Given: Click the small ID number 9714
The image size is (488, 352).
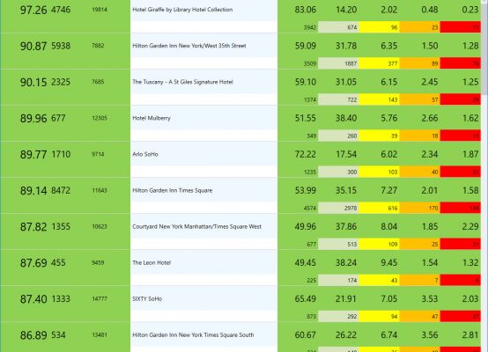Looking at the screenshot, I should (98, 154).
